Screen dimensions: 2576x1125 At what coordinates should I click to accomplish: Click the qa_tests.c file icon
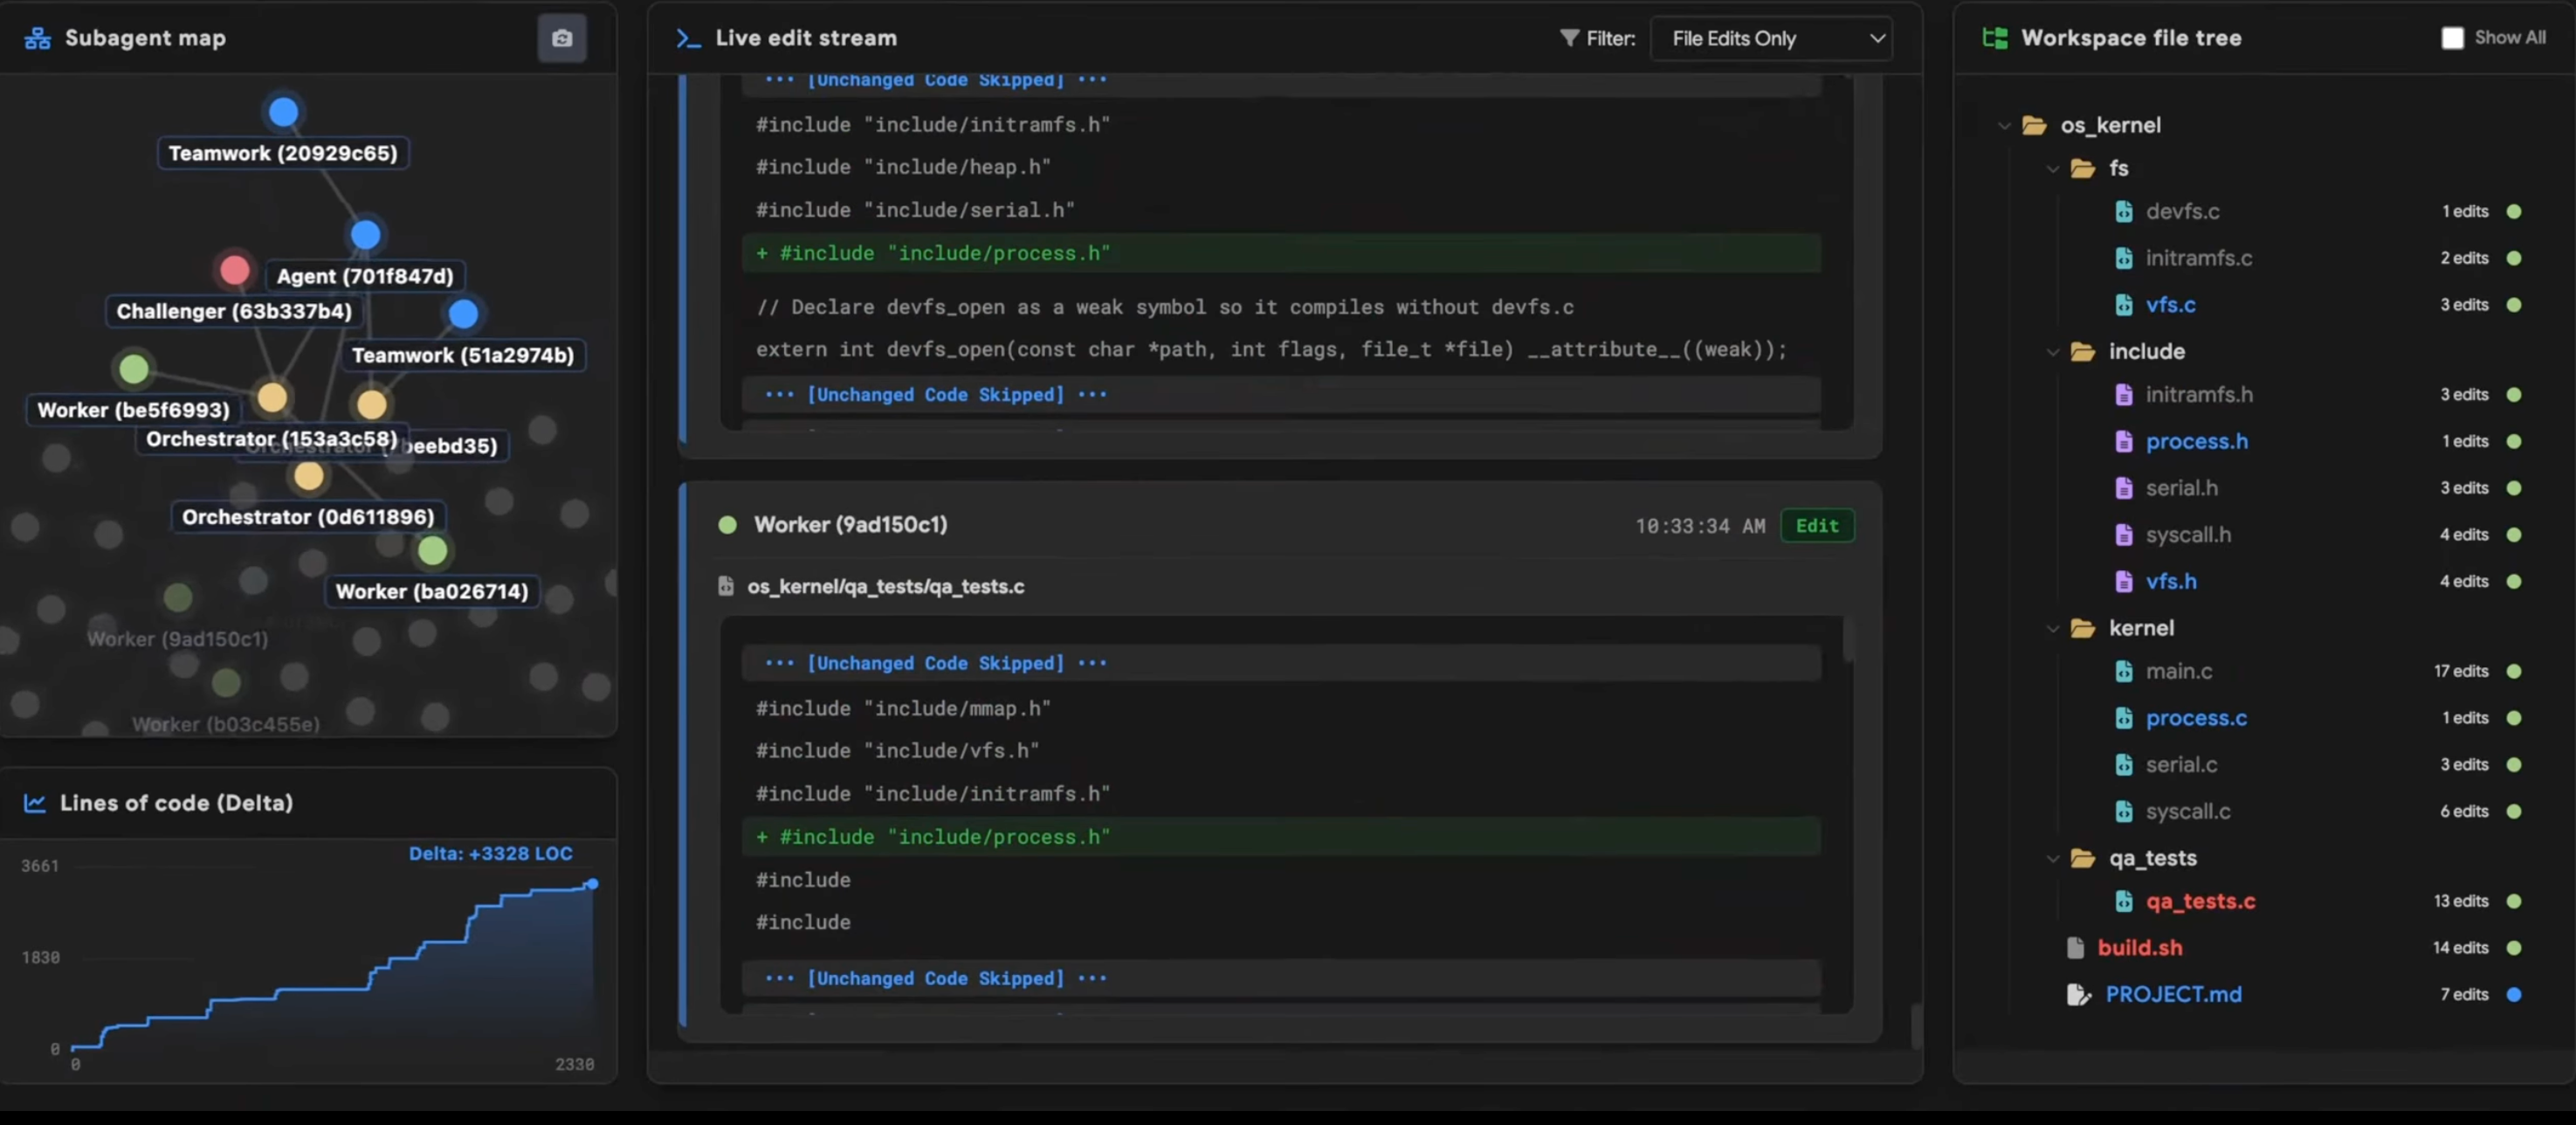click(x=2124, y=901)
